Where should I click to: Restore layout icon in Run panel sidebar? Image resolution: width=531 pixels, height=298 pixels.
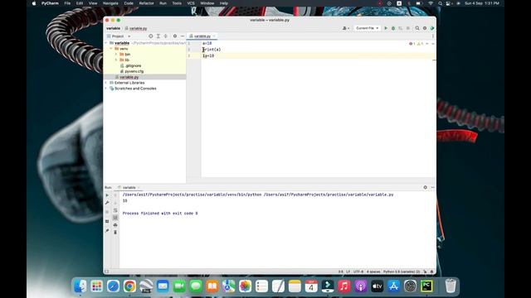click(107, 221)
